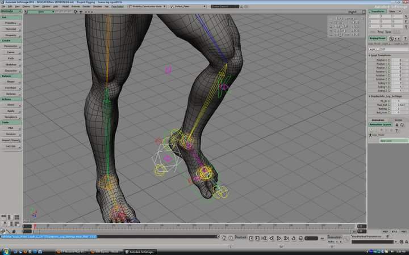Screen dimensions: 409x255
Task: Play the animation forward
Action: click(278, 238)
